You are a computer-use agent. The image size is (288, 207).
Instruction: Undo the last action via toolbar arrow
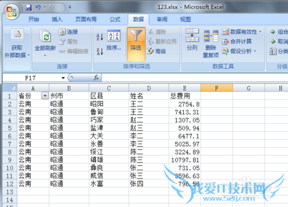[38, 7]
